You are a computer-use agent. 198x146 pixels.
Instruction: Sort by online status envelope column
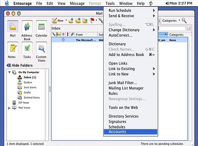59,34
